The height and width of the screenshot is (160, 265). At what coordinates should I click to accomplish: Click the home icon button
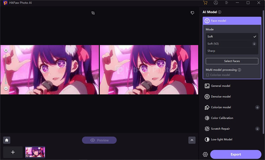[6, 140]
